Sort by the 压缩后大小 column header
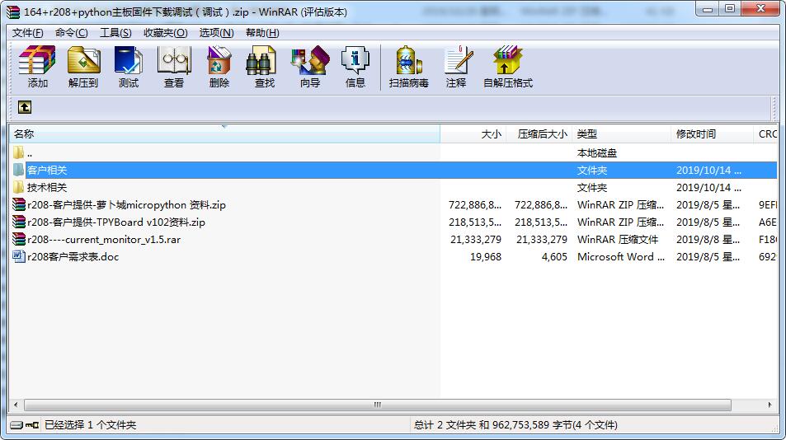The width and height of the screenshot is (786, 440). click(539, 133)
